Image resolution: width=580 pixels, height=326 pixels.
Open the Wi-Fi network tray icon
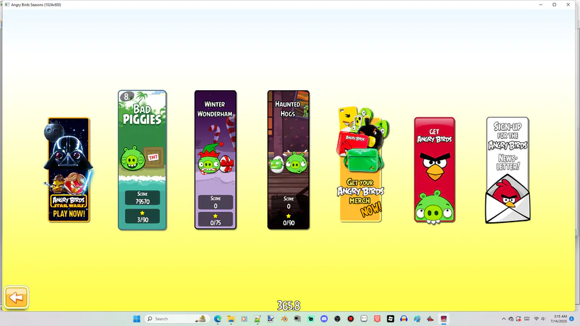(536, 319)
